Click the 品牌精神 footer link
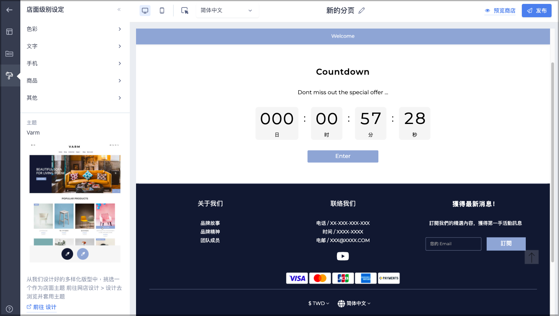Screen dimensions: 559x316 pyautogui.click(x=210, y=232)
